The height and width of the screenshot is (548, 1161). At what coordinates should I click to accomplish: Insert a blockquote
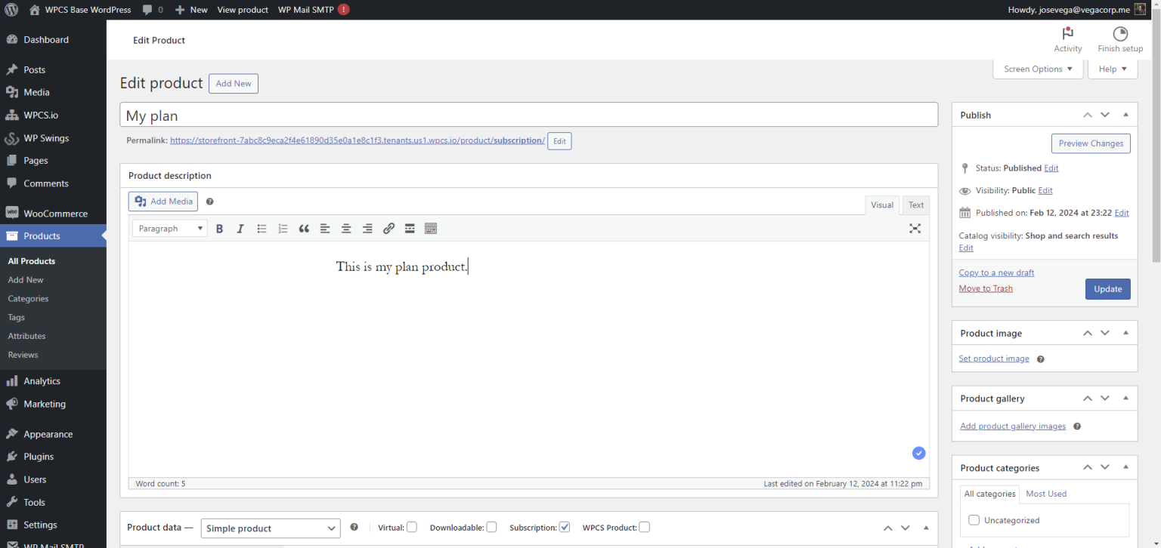(303, 228)
